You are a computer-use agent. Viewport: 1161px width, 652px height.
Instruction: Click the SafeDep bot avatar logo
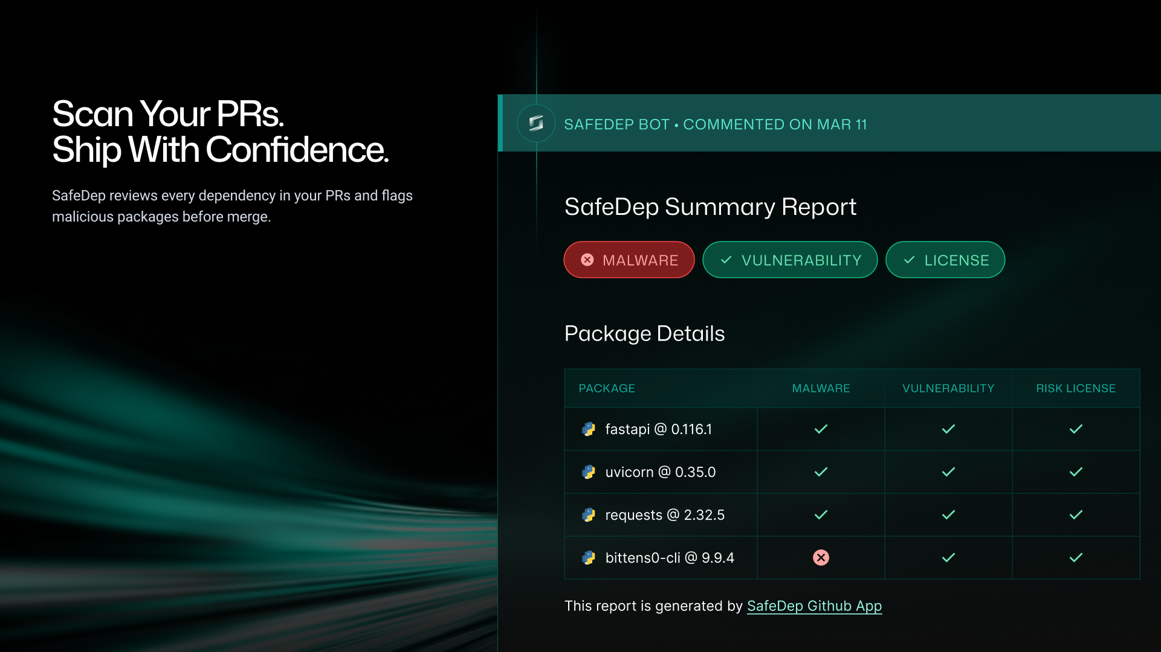point(536,124)
